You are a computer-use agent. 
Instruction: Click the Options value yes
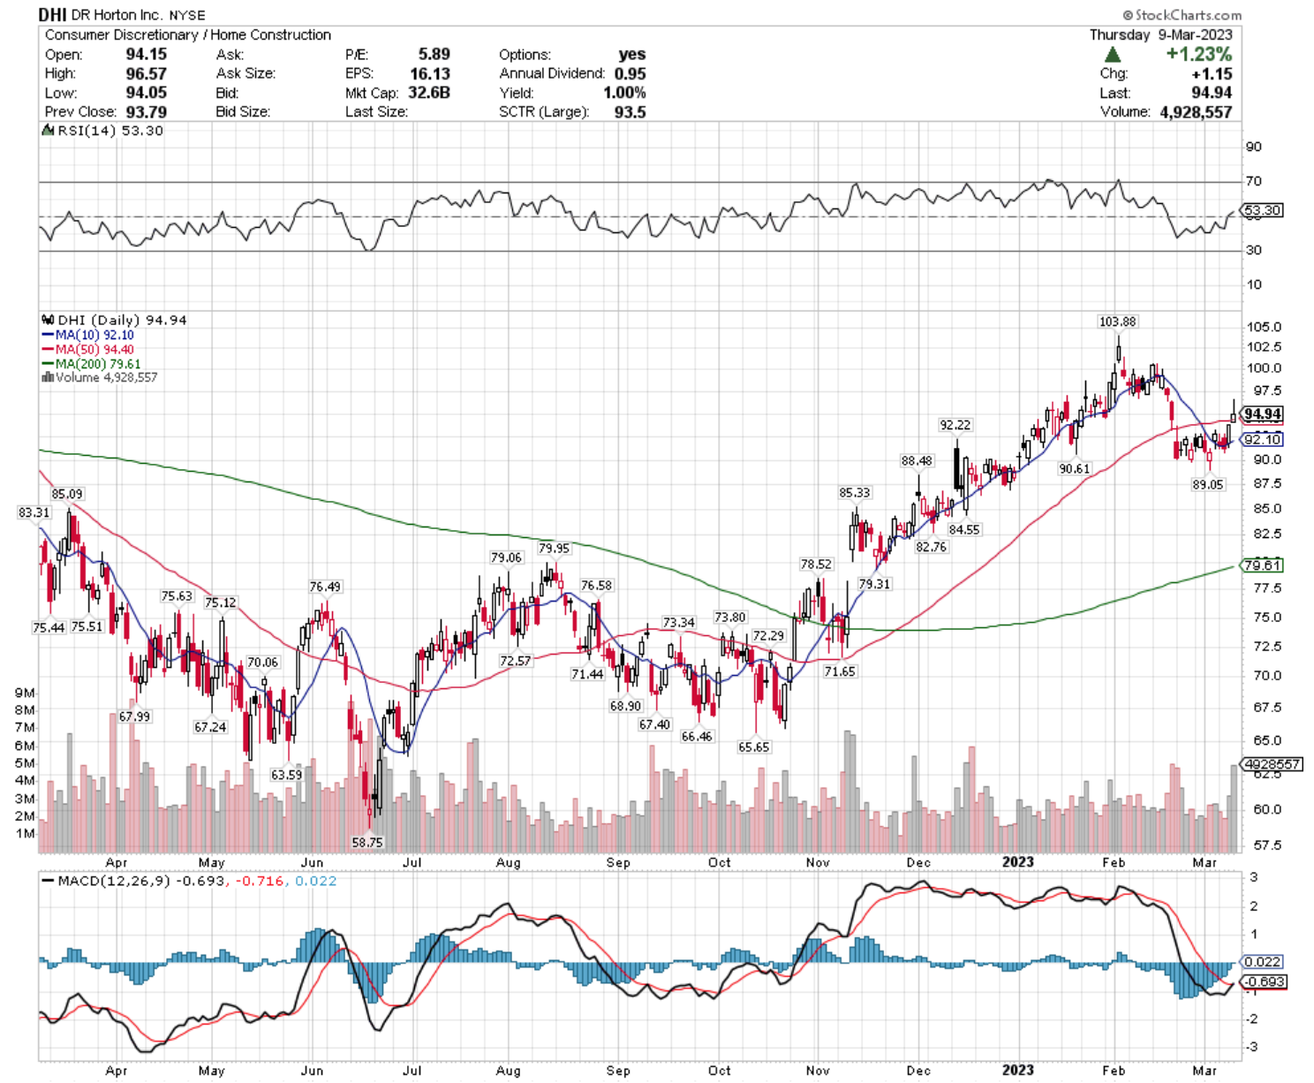point(632,54)
